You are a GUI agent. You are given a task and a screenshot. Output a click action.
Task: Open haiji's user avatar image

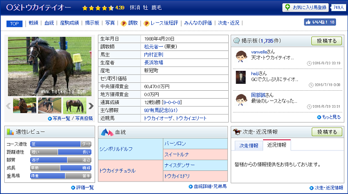240,77
